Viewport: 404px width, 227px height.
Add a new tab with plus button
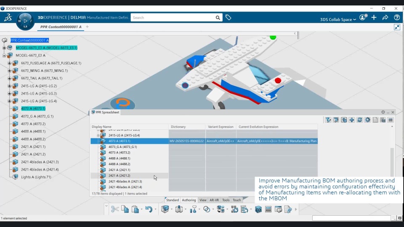(x=87, y=26)
